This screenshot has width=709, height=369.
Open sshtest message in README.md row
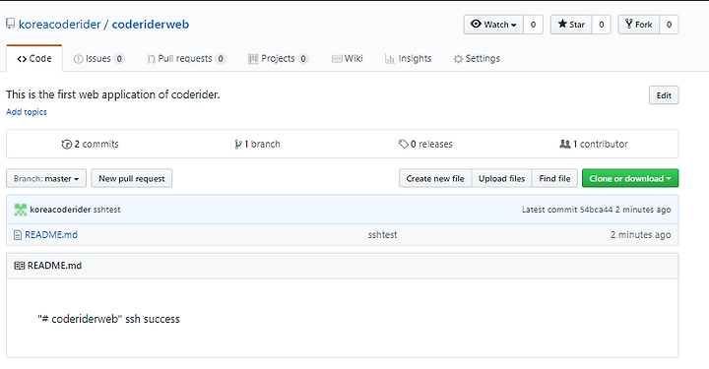[382, 235]
